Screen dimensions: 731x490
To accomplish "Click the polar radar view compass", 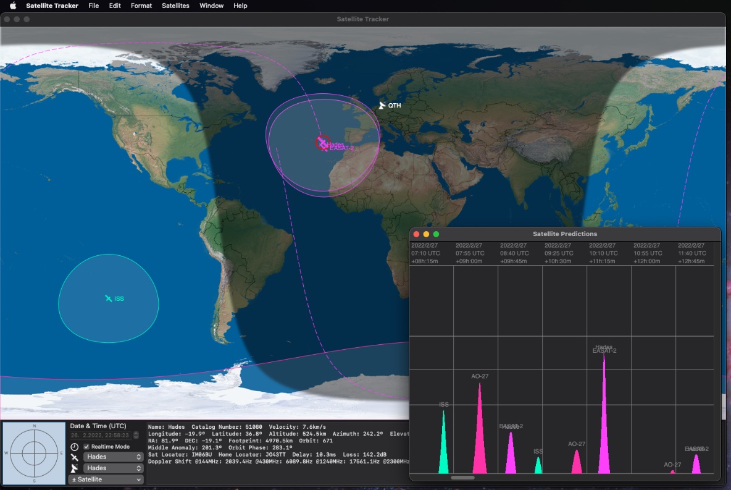I will point(34,453).
